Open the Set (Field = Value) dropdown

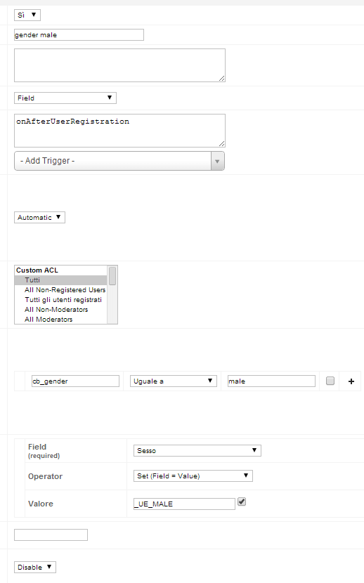(x=193, y=476)
